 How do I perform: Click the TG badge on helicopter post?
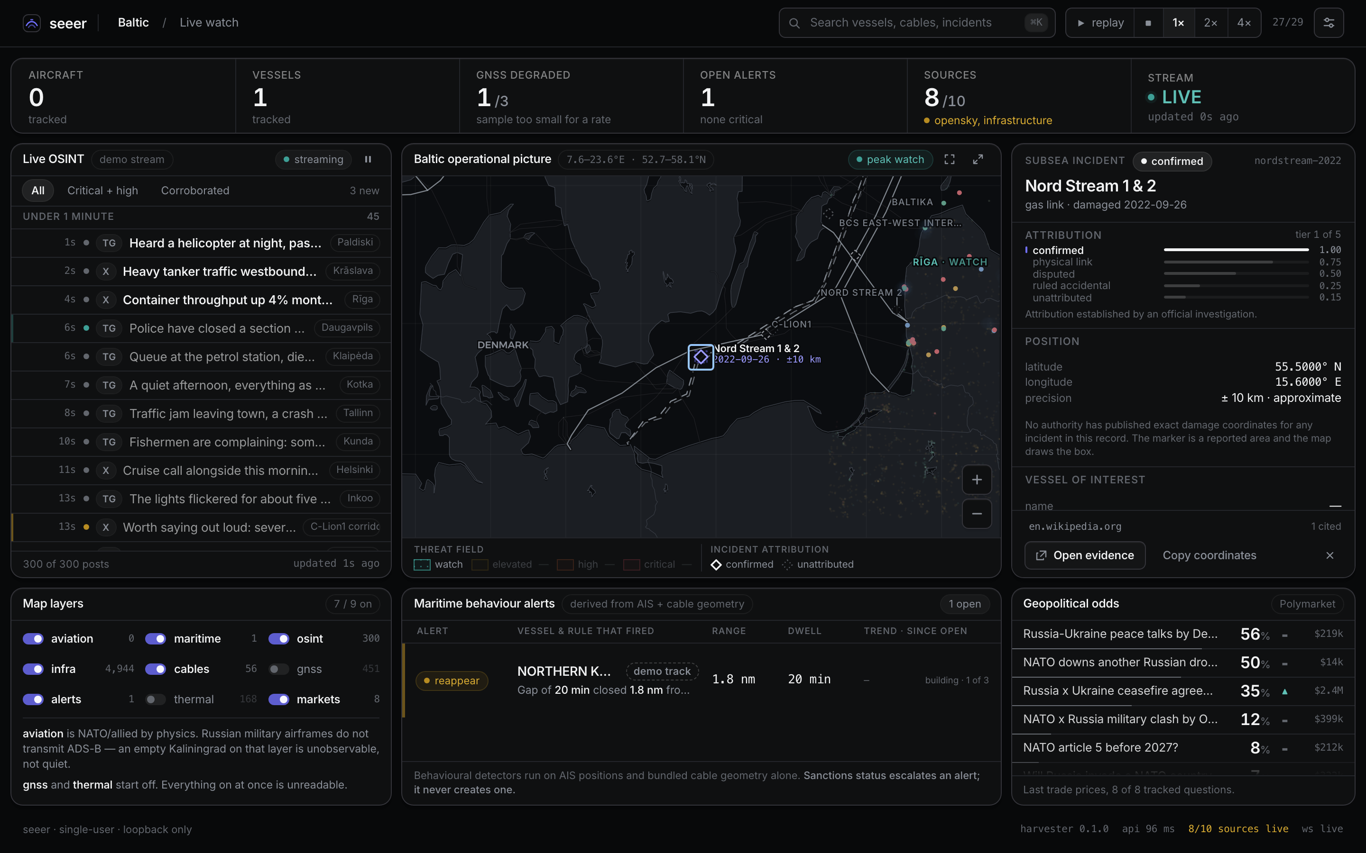(x=109, y=243)
